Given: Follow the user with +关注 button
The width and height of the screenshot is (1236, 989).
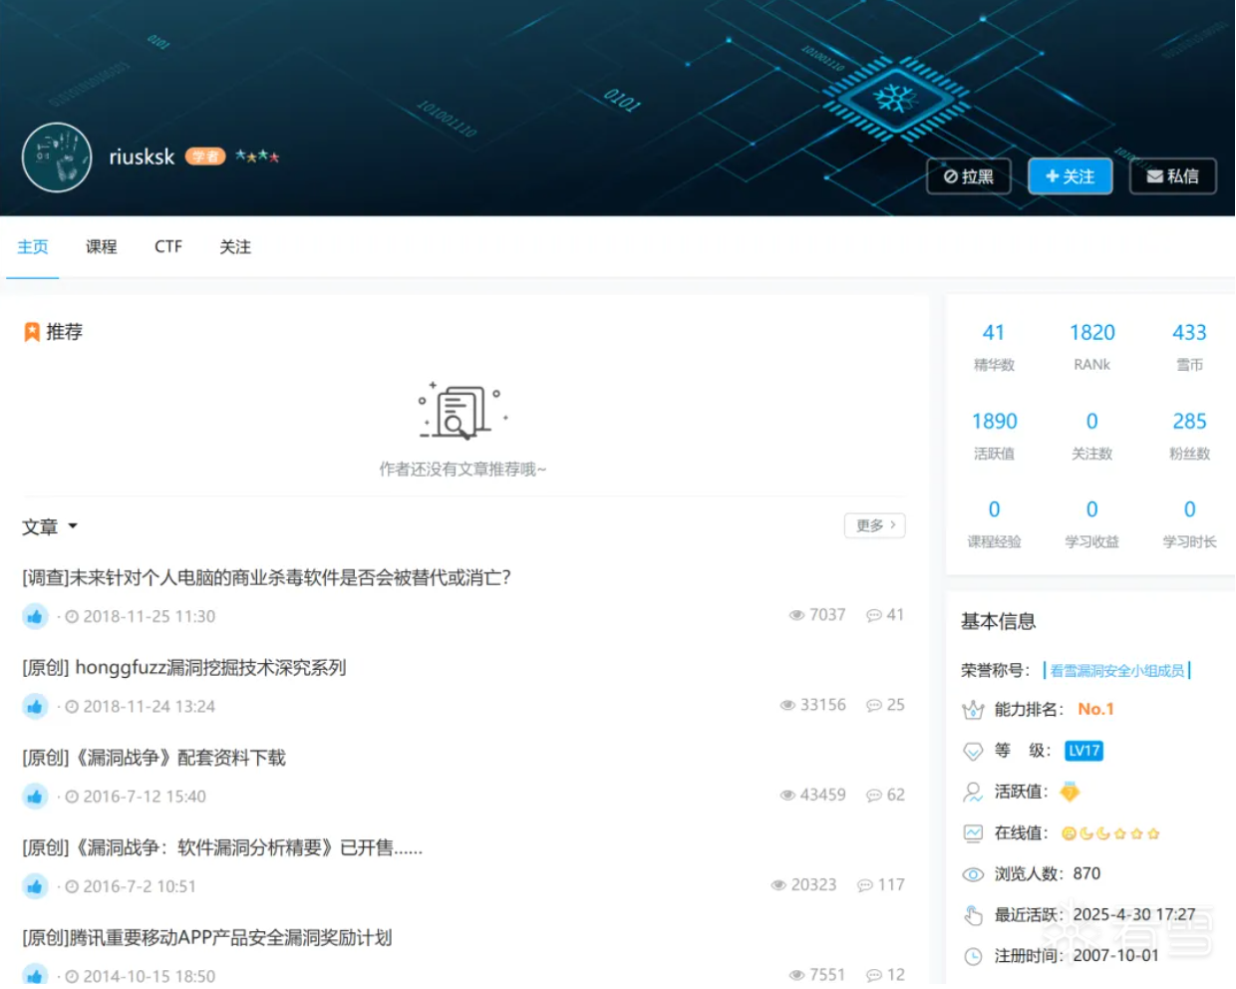Looking at the screenshot, I should 1071,176.
